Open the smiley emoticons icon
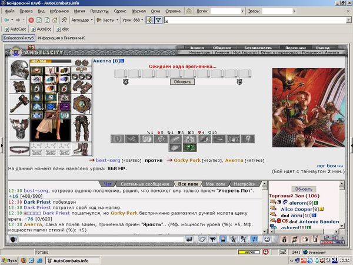 pyautogui.click(x=267, y=239)
